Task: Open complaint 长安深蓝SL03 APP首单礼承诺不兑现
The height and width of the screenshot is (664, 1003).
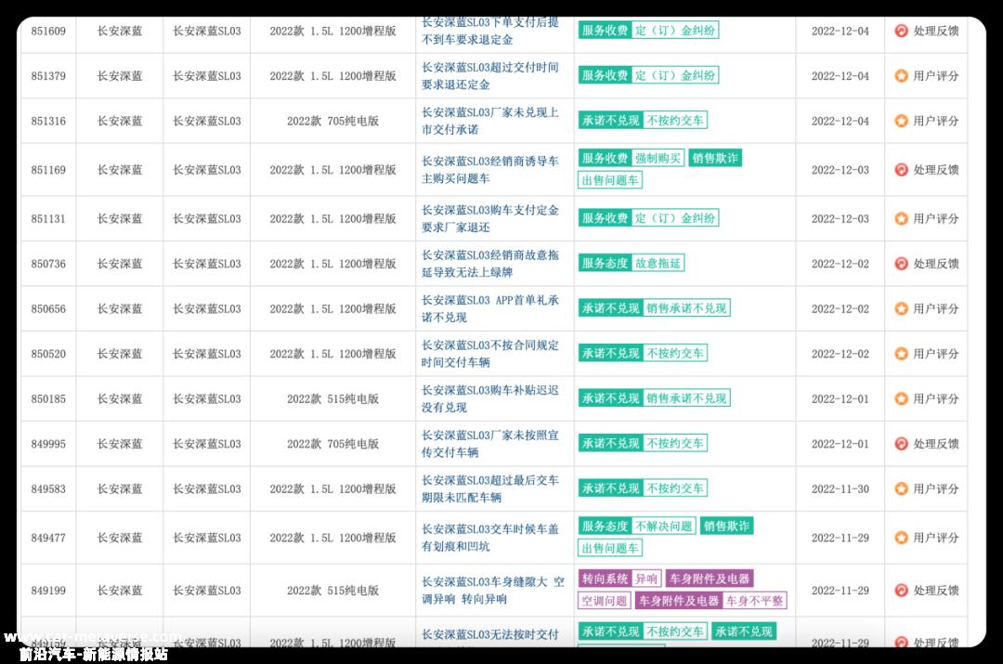Action: coord(490,308)
